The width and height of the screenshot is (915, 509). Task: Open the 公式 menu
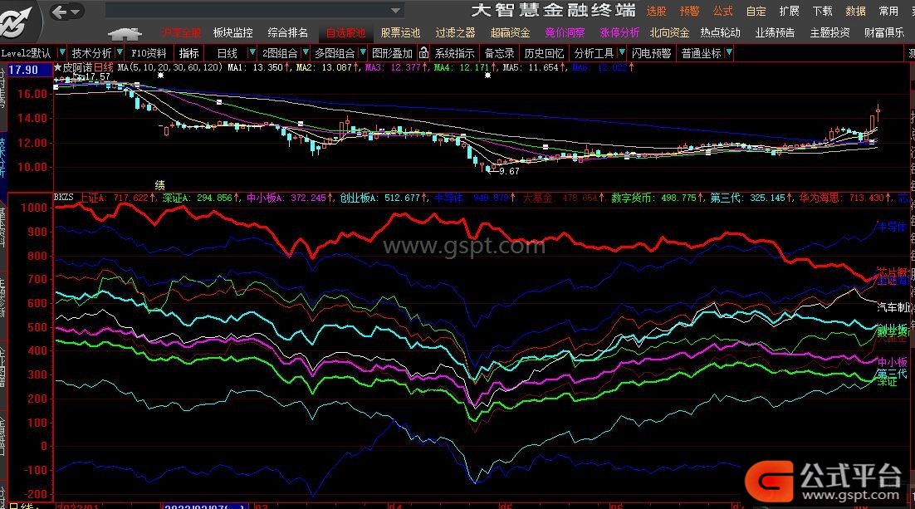pyautogui.click(x=722, y=11)
